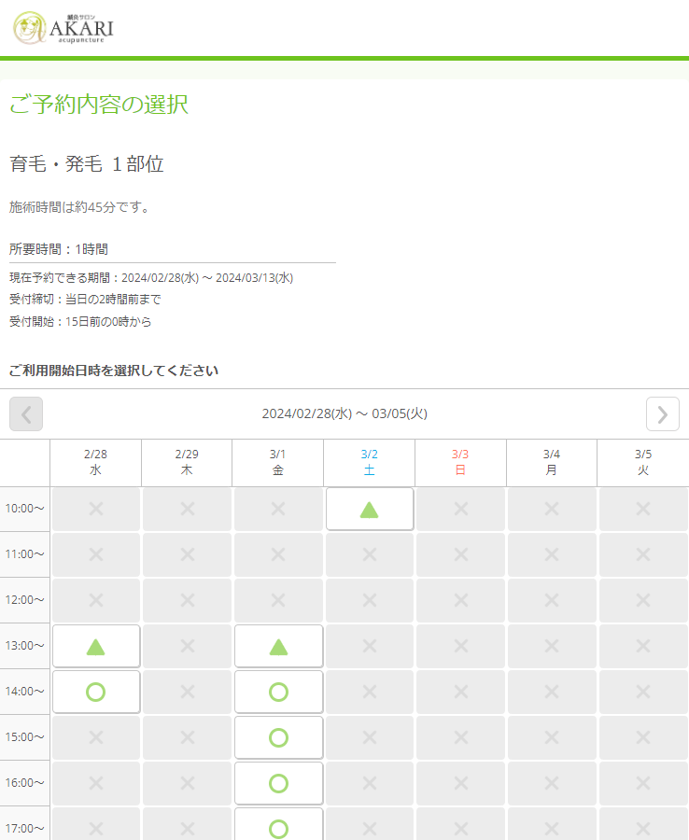Click the 13:00~ time row label
689x840 pixels.
(24, 646)
